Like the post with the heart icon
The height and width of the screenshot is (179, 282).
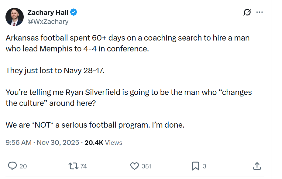(134, 166)
